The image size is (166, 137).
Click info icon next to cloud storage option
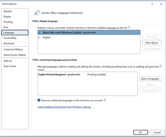pos(105,100)
